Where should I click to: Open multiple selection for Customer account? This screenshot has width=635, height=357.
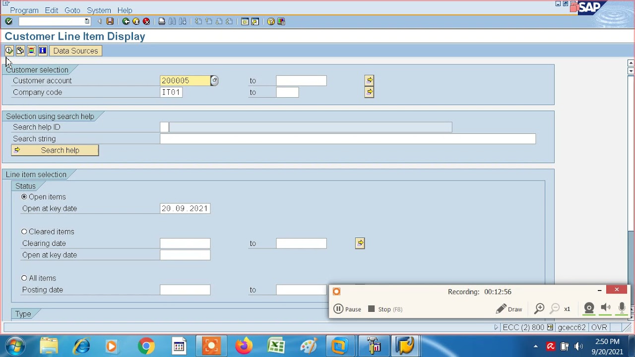point(369,80)
